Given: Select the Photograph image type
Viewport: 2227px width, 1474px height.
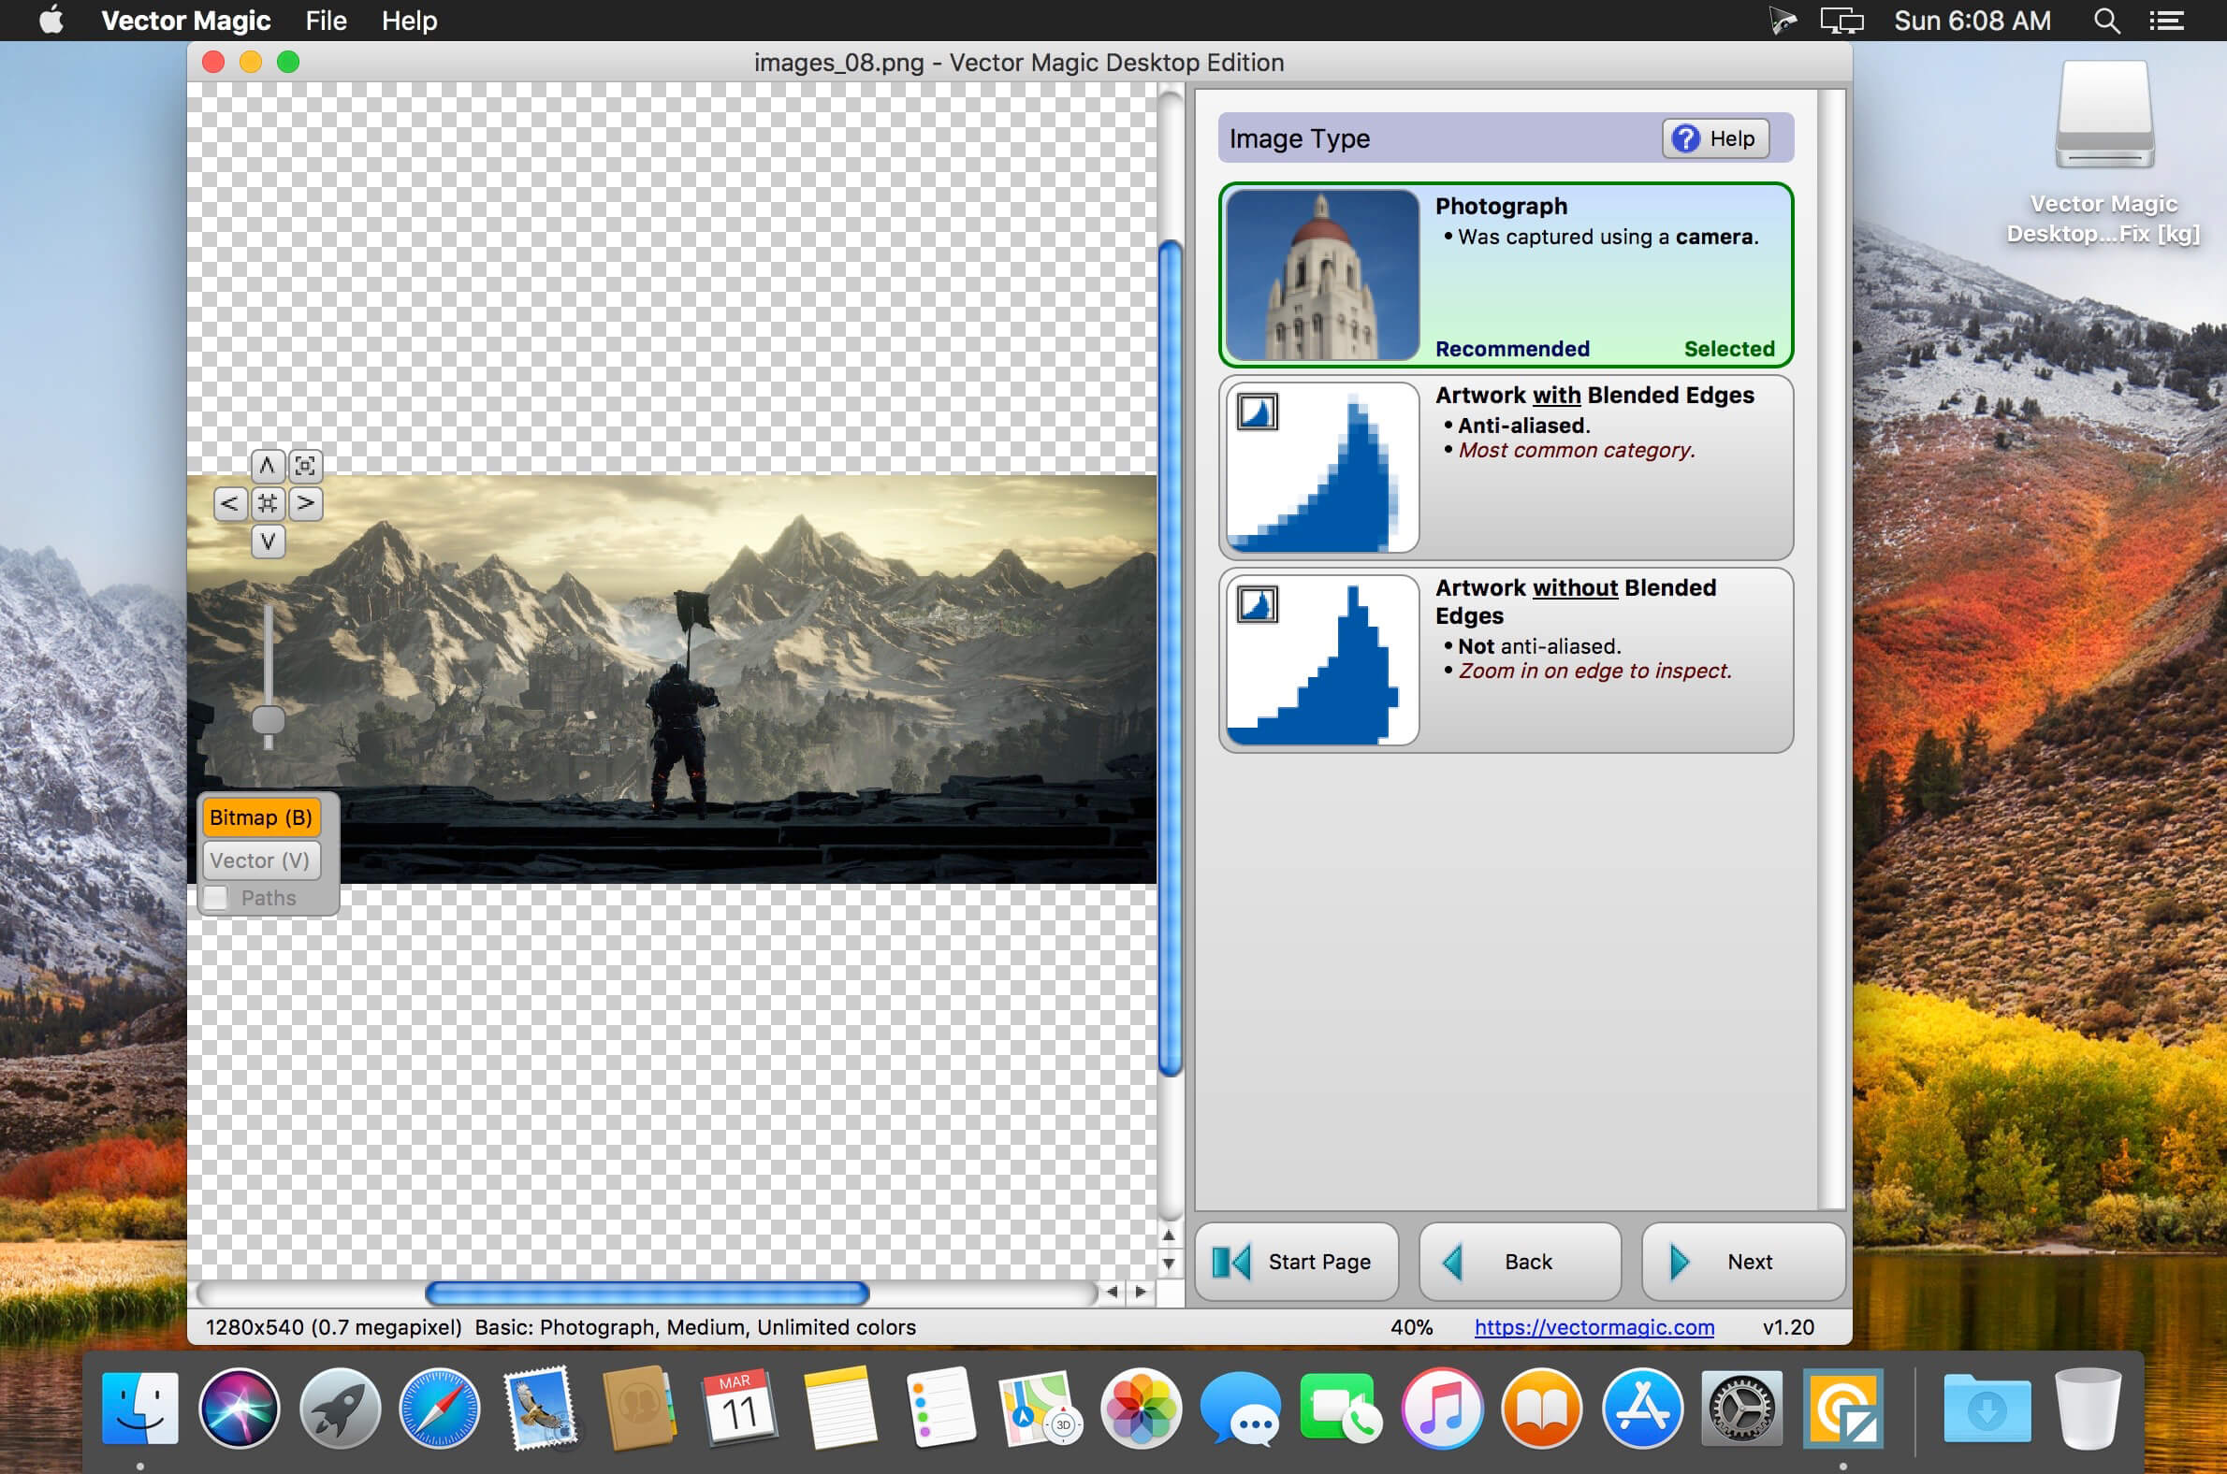Looking at the screenshot, I should [x=1506, y=274].
